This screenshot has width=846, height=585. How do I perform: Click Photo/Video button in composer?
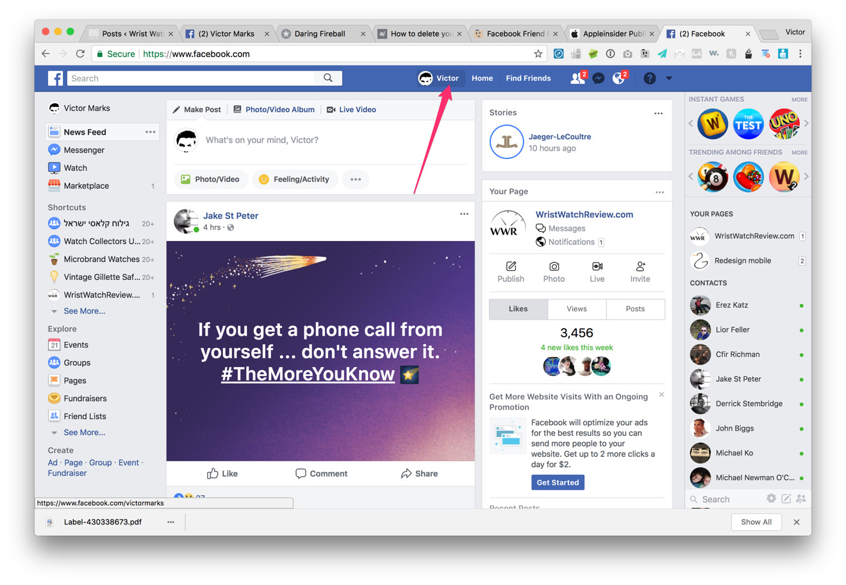(210, 179)
